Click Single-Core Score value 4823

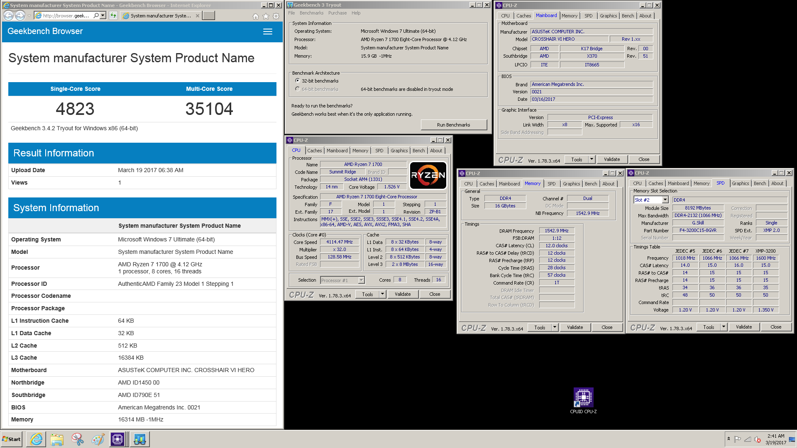point(75,109)
